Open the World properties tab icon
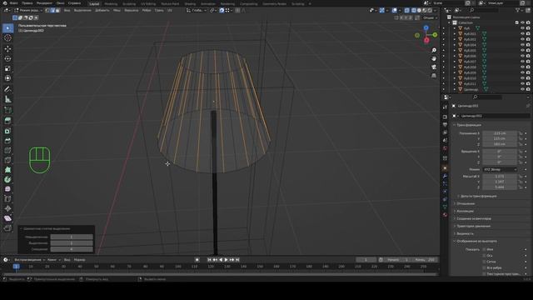The width and height of the screenshot is (533, 300). pyautogui.click(x=445, y=148)
